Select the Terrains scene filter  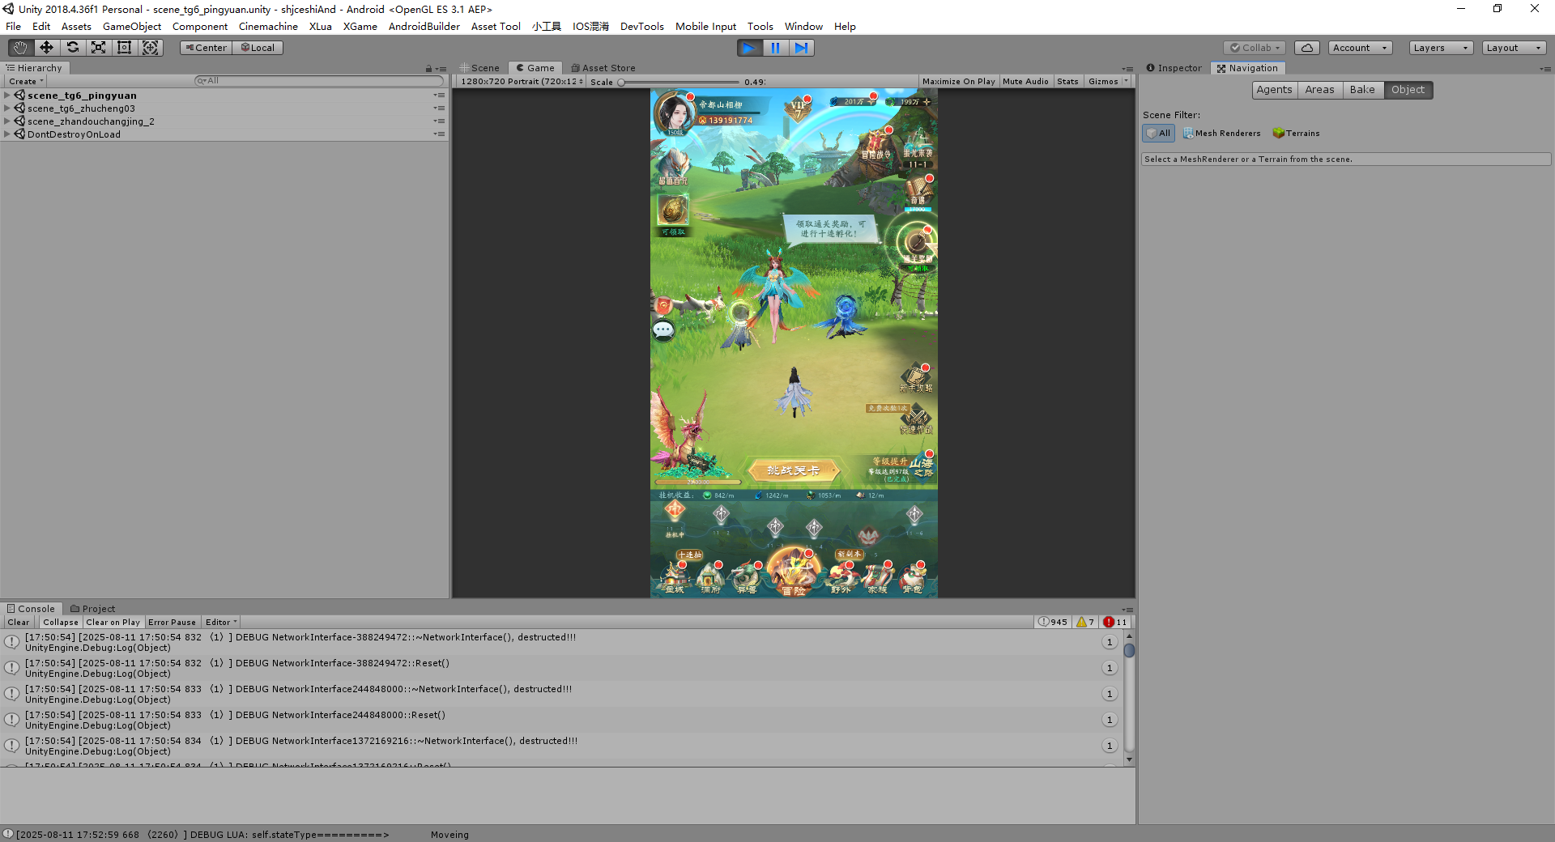click(x=1297, y=133)
